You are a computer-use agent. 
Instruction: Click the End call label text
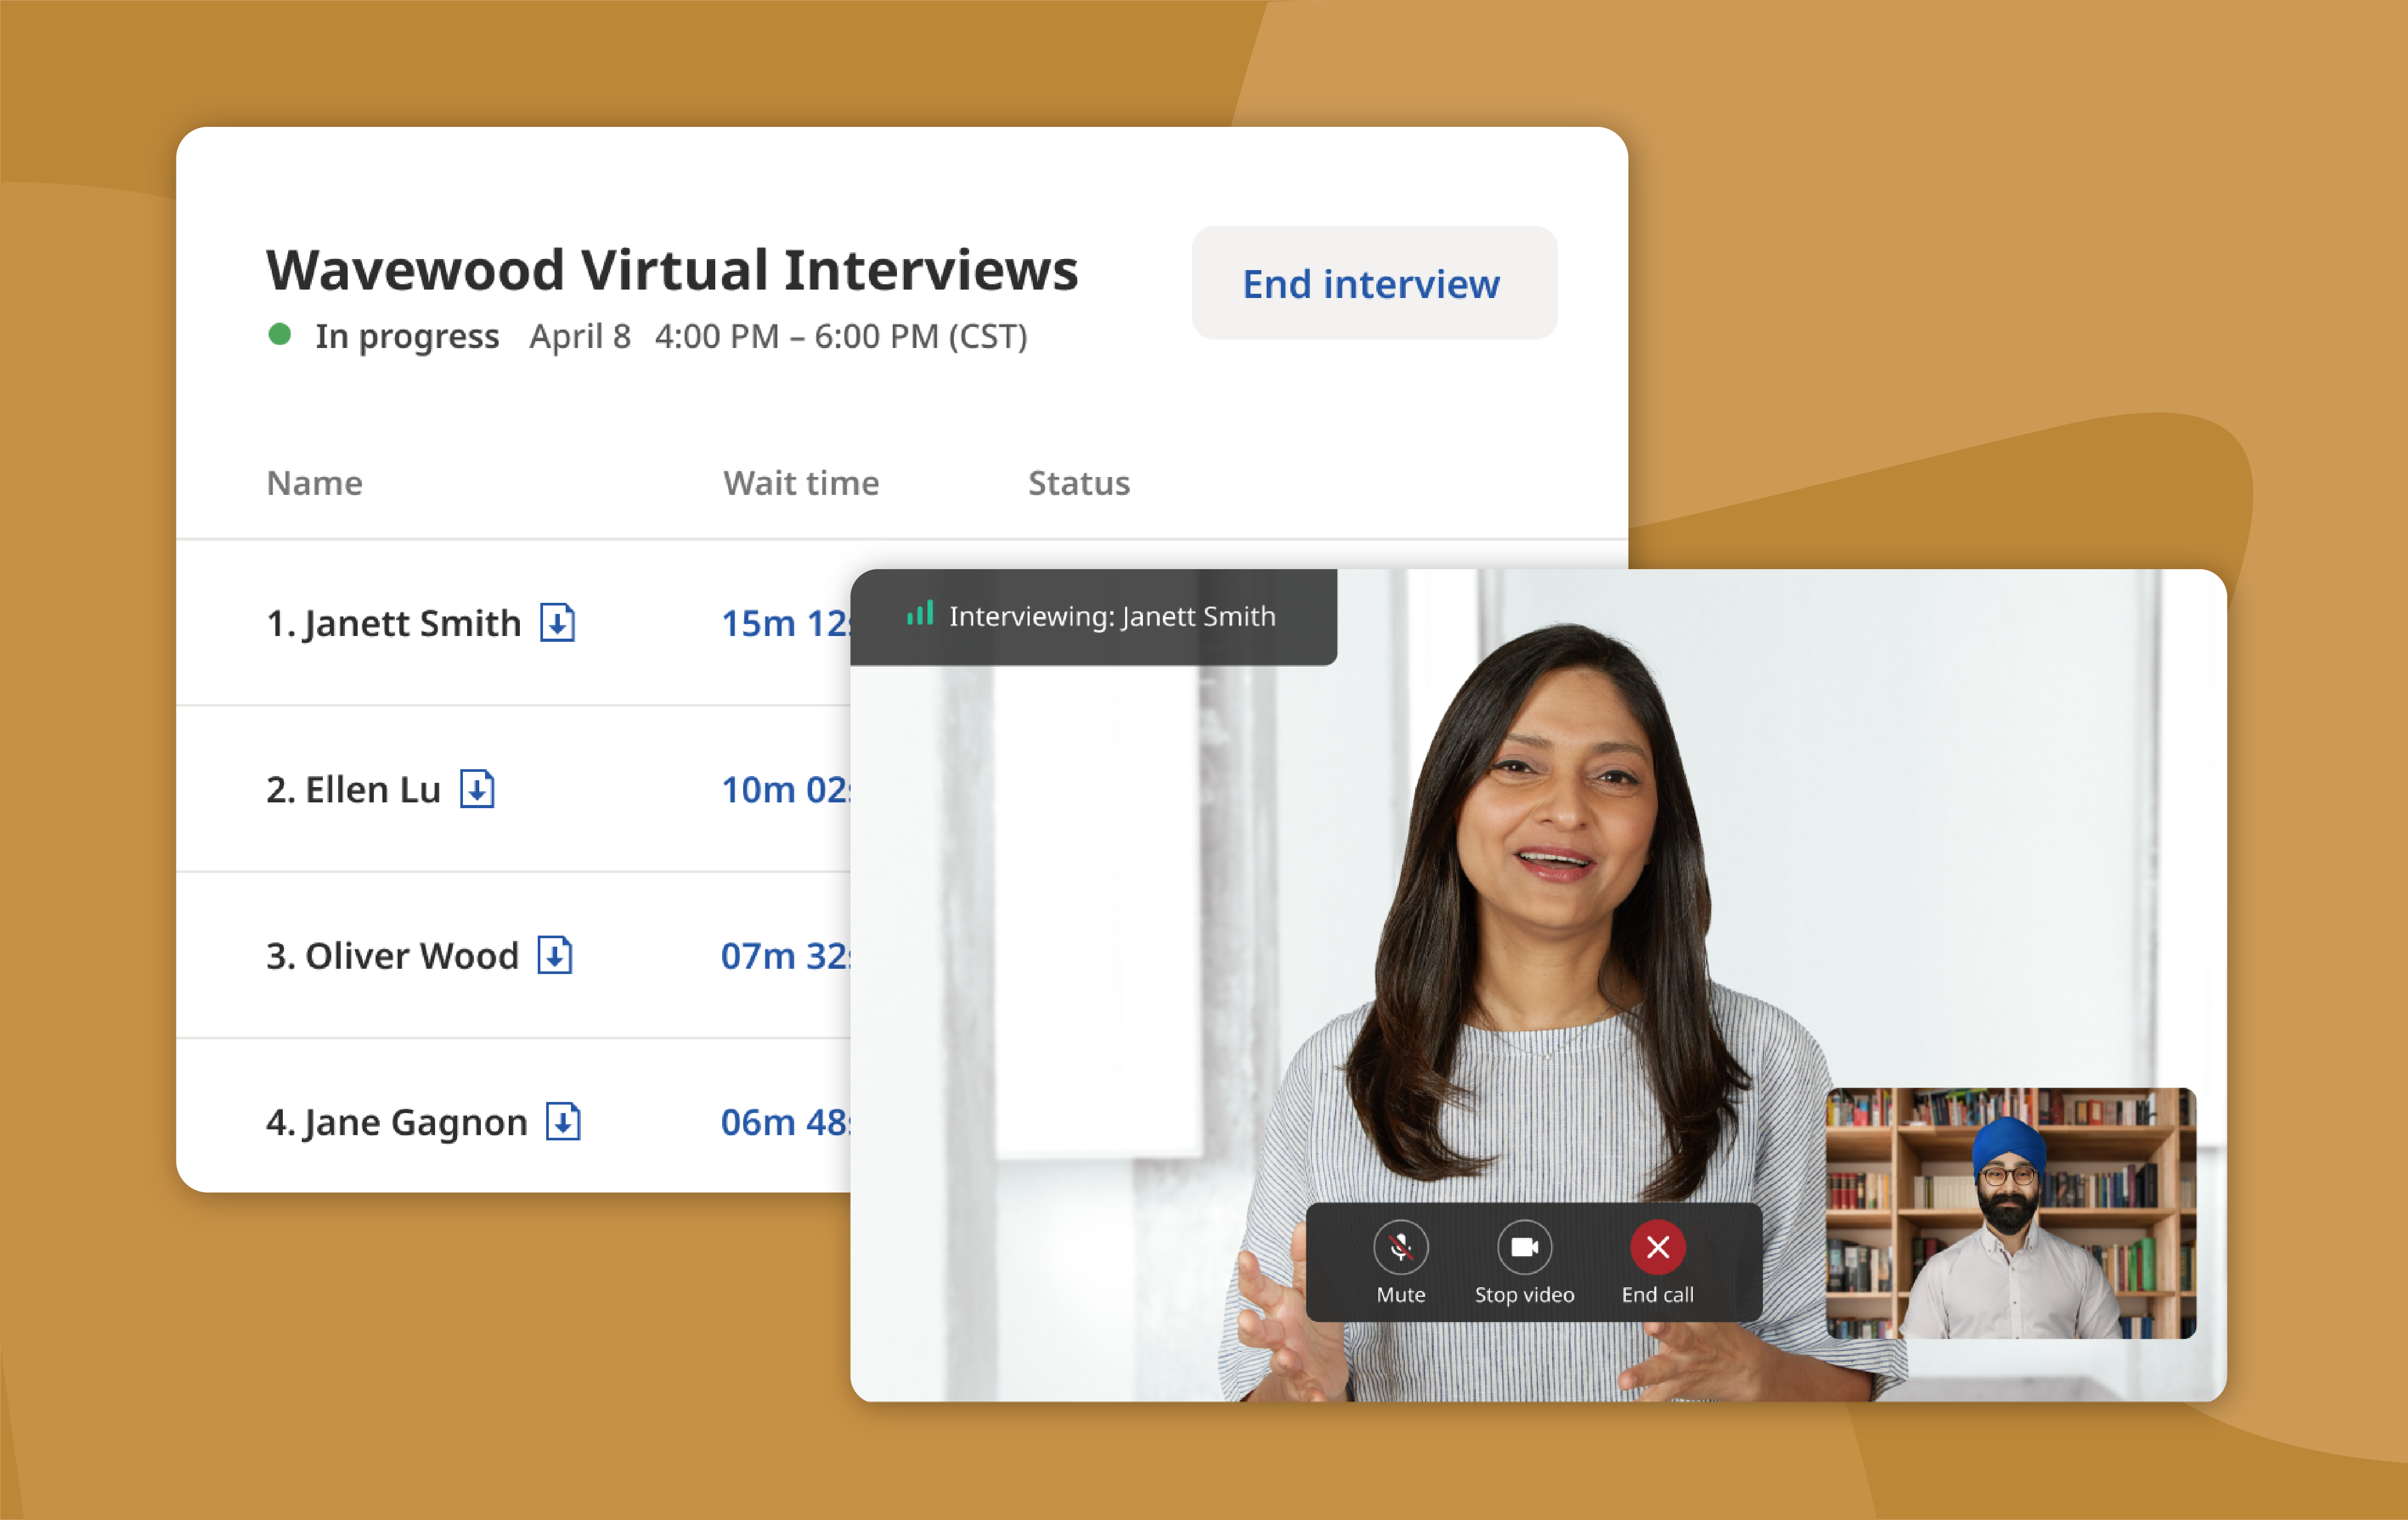(x=1657, y=1294)
